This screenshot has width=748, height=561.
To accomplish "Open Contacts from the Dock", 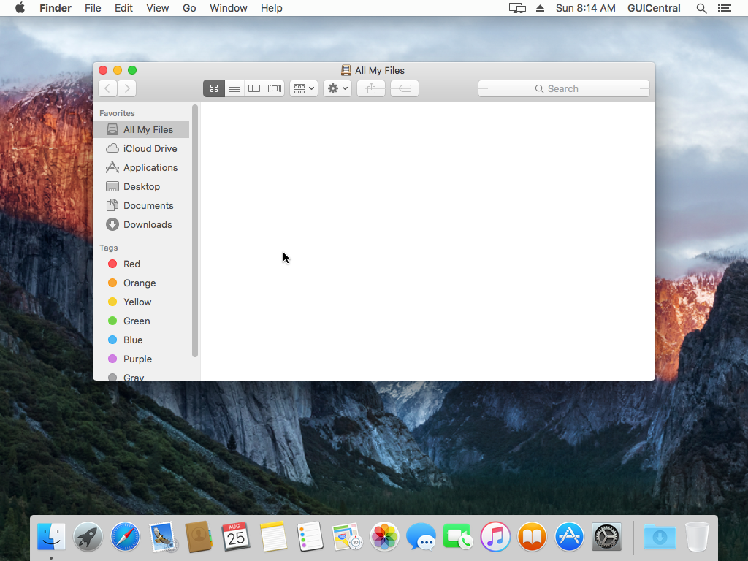I will point(199,537).
